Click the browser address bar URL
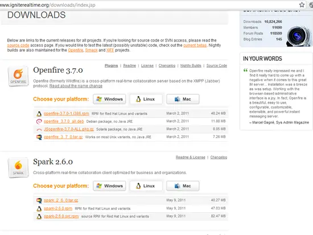Image resolution: width=313 pixels, height=235 pixels. coord(47,5)
